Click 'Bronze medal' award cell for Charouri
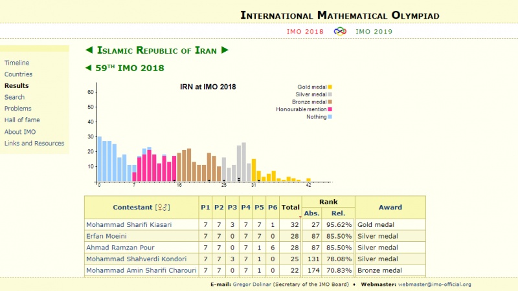 click(x=390, y=270)
